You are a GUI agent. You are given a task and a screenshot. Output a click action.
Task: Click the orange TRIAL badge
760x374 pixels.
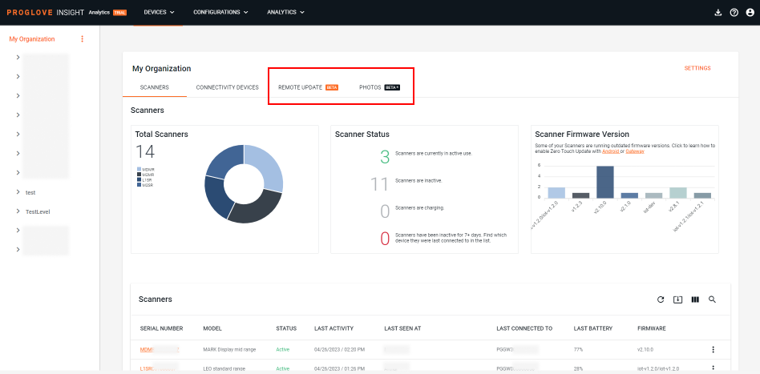coord(119,13)
